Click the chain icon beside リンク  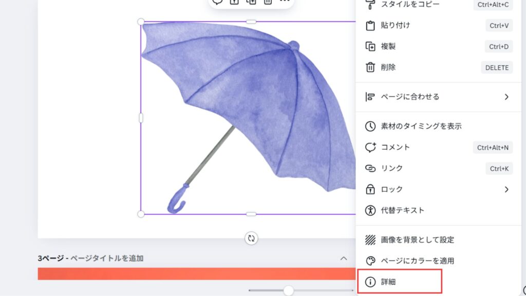click(x=370, y=169)
